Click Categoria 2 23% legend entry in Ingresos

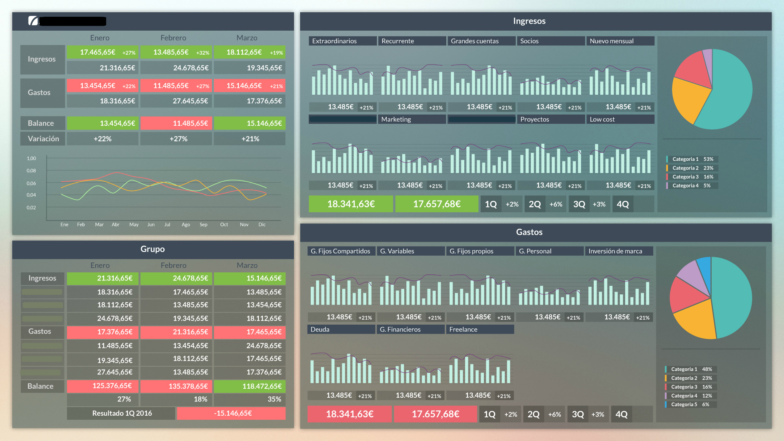(692, 168)
